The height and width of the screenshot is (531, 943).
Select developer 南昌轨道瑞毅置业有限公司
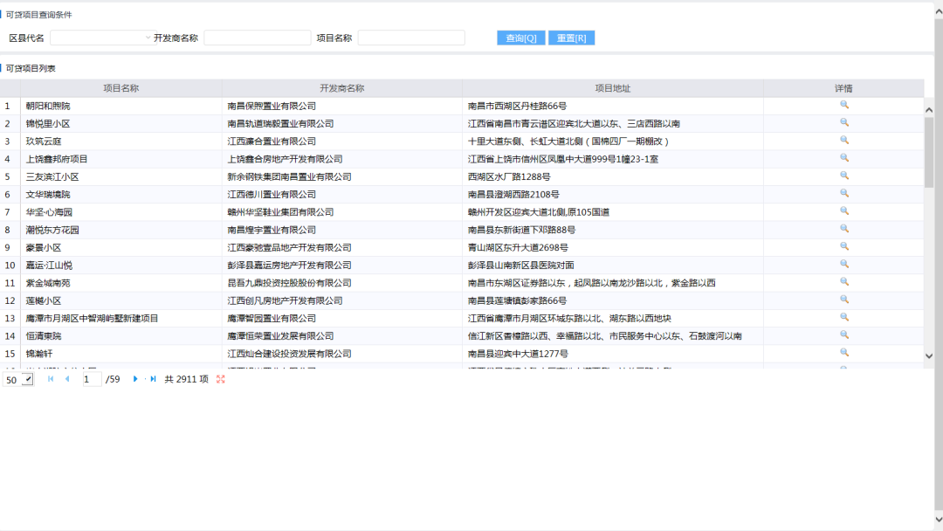(280, 124)
